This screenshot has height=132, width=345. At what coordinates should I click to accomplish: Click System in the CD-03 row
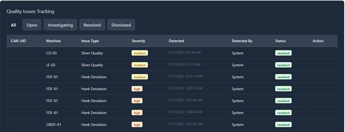[x=238, y=53]
